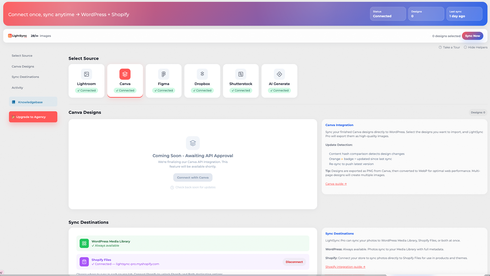490x276 pixels.
Task: Click the red Canva layers icon
Action: 125,74
